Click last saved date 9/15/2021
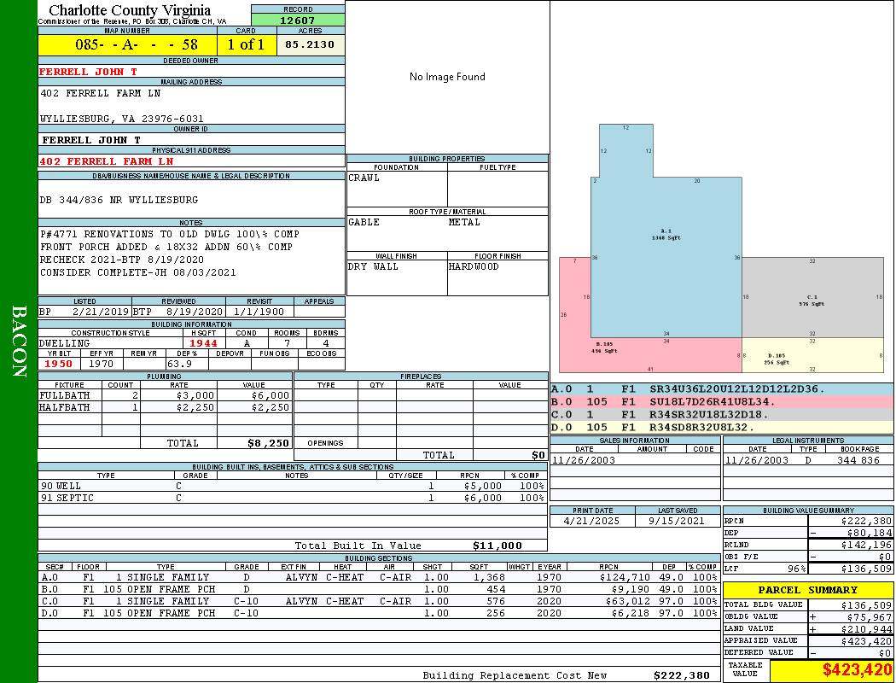This screenshot has width=896, height=683. [677, 521]
